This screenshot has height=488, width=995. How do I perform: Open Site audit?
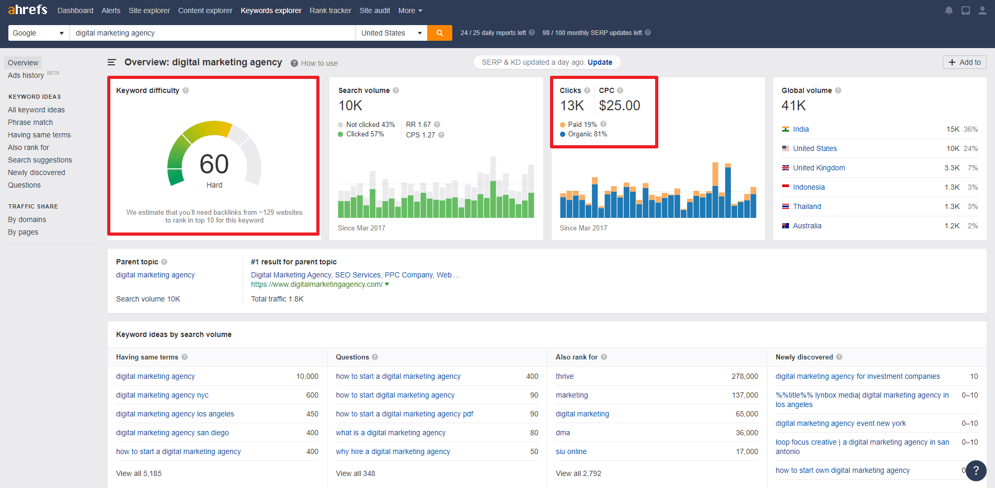(x=375, y=10)
